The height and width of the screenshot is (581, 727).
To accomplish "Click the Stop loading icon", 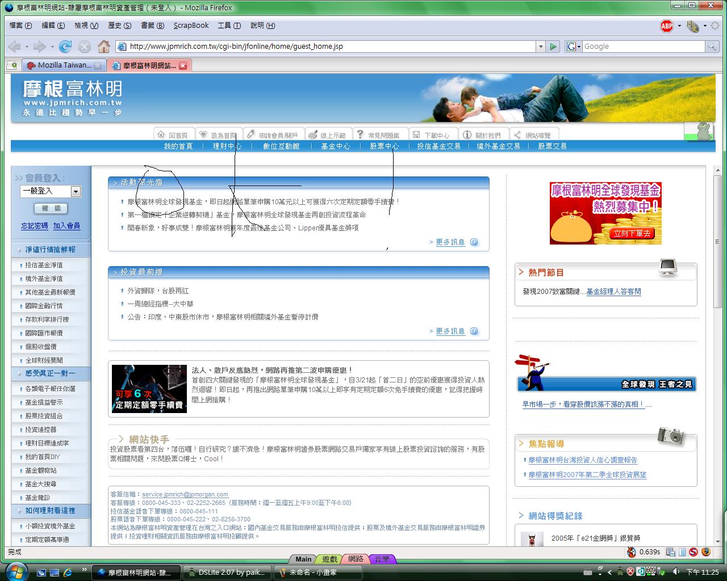I will pyautogui.click(x=84, y=47).
